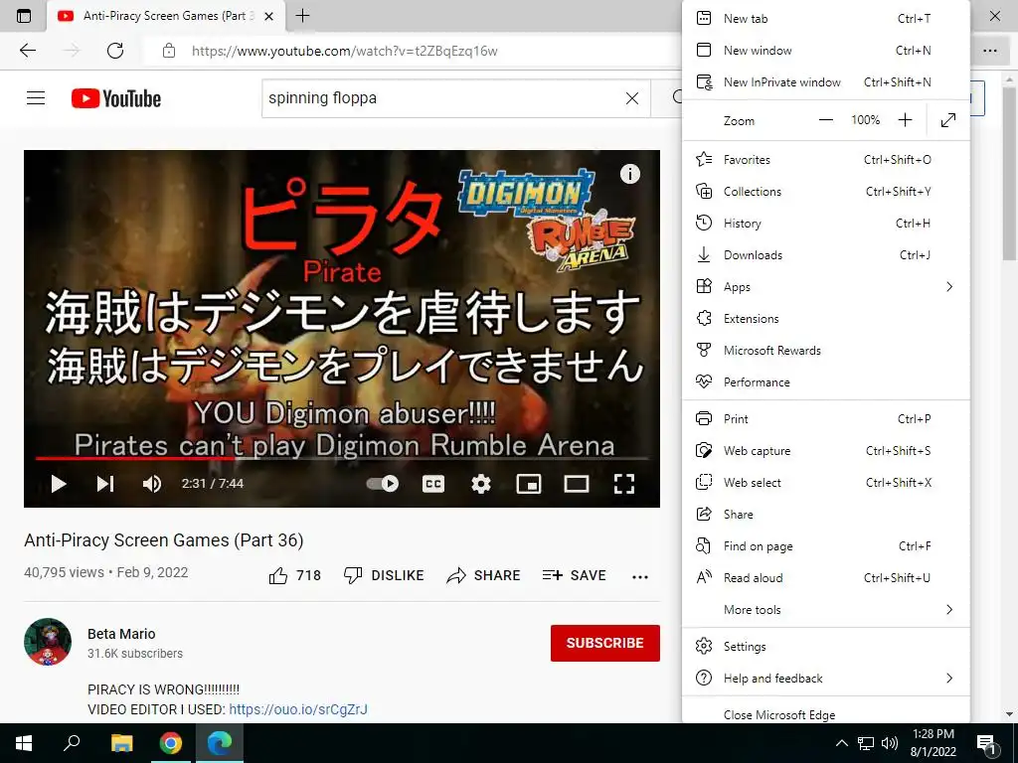Click the DISLIKE button
Screen dimensions: 1018x763
pos(384,575)
